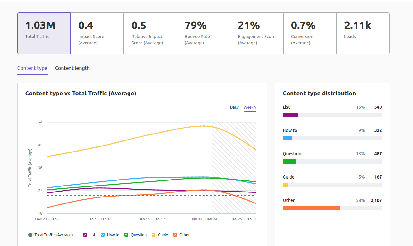Choose the Impact Score (Average) card
This screenshot has width=413, height=246.
coord(97,33)
